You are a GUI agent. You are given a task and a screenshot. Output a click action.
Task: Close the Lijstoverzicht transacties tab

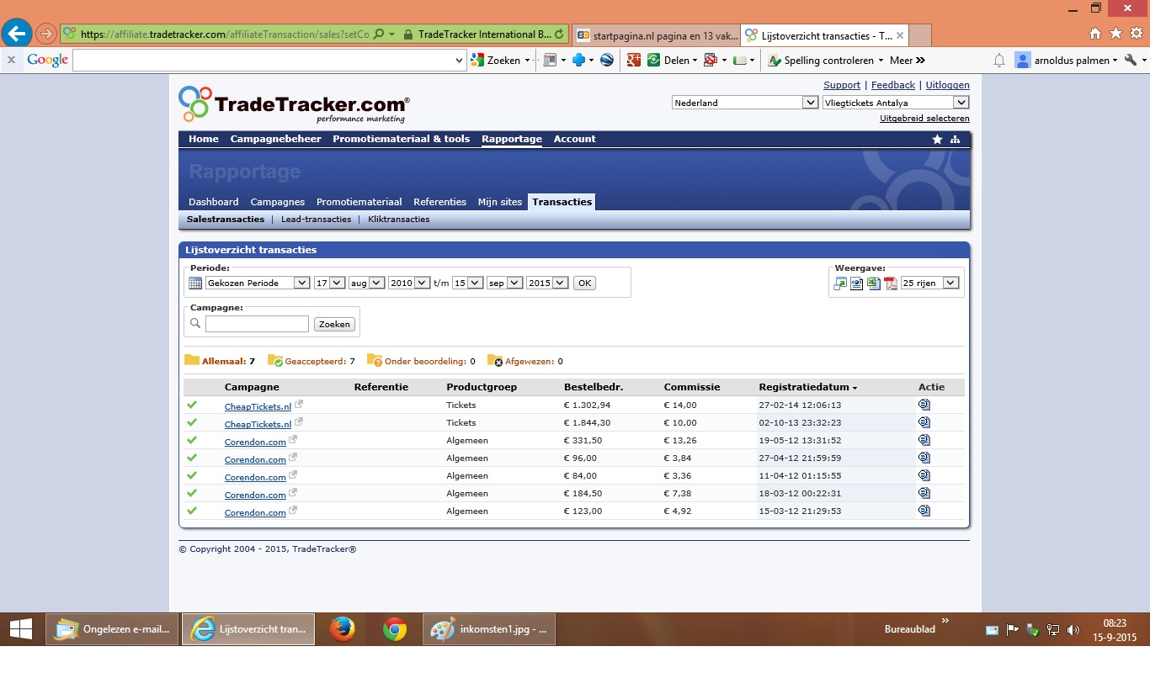coord(900,35)
